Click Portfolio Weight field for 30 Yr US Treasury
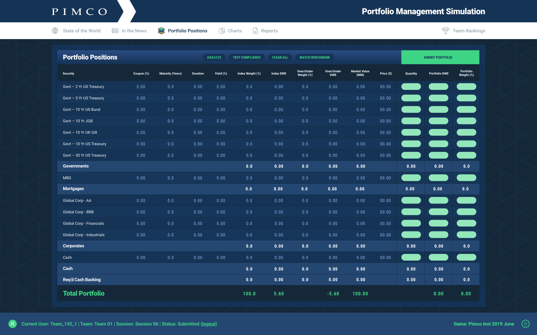Screen dimensions: 537x335 (467, 155)
